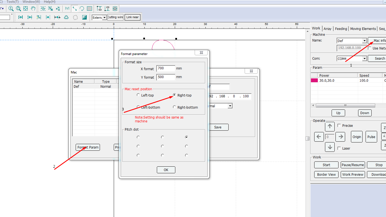Open the Com port dropdown
The width and height of the screenshot is (386, 217).
click(x=364, y=59)
